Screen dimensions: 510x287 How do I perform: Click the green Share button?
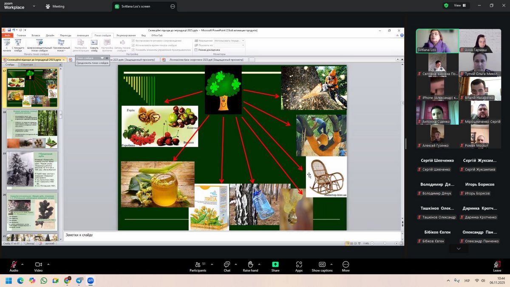(x=275, y=266)
